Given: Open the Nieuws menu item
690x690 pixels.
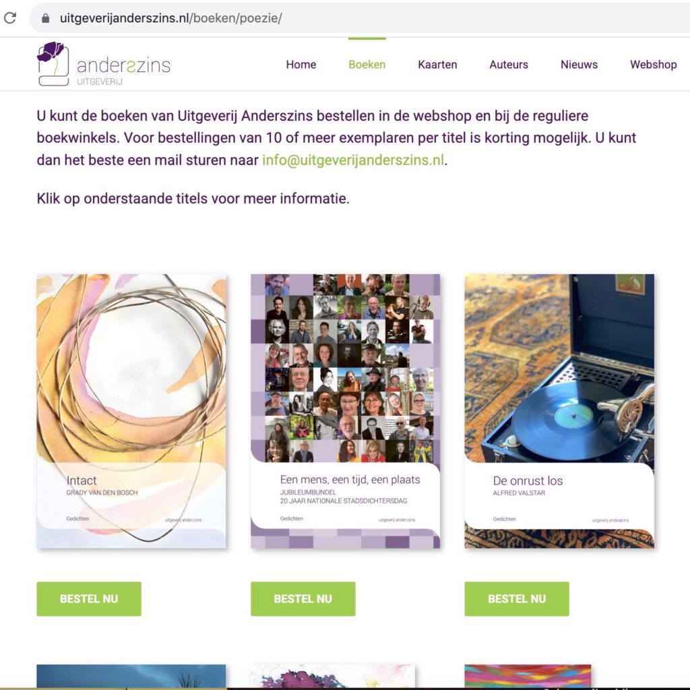Looking at the screenshot, I should [x=579, y=64].
